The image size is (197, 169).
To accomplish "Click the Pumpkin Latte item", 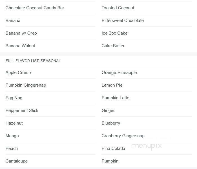I will point(116,98).
